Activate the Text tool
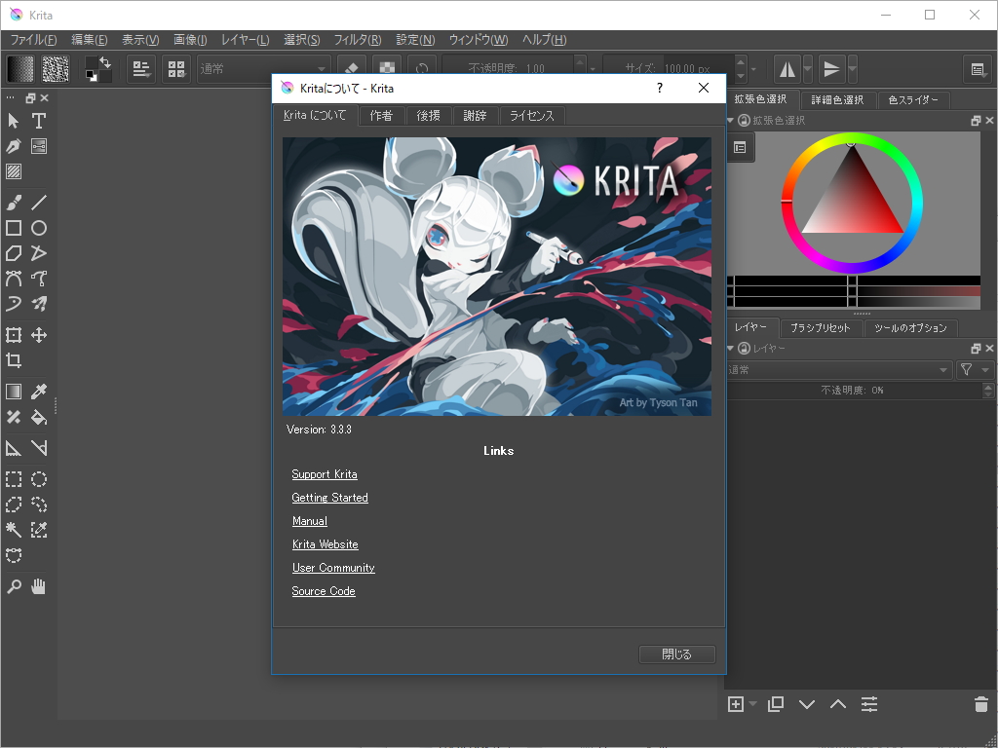This screenshot has height=748, width=998. (37, 121)
